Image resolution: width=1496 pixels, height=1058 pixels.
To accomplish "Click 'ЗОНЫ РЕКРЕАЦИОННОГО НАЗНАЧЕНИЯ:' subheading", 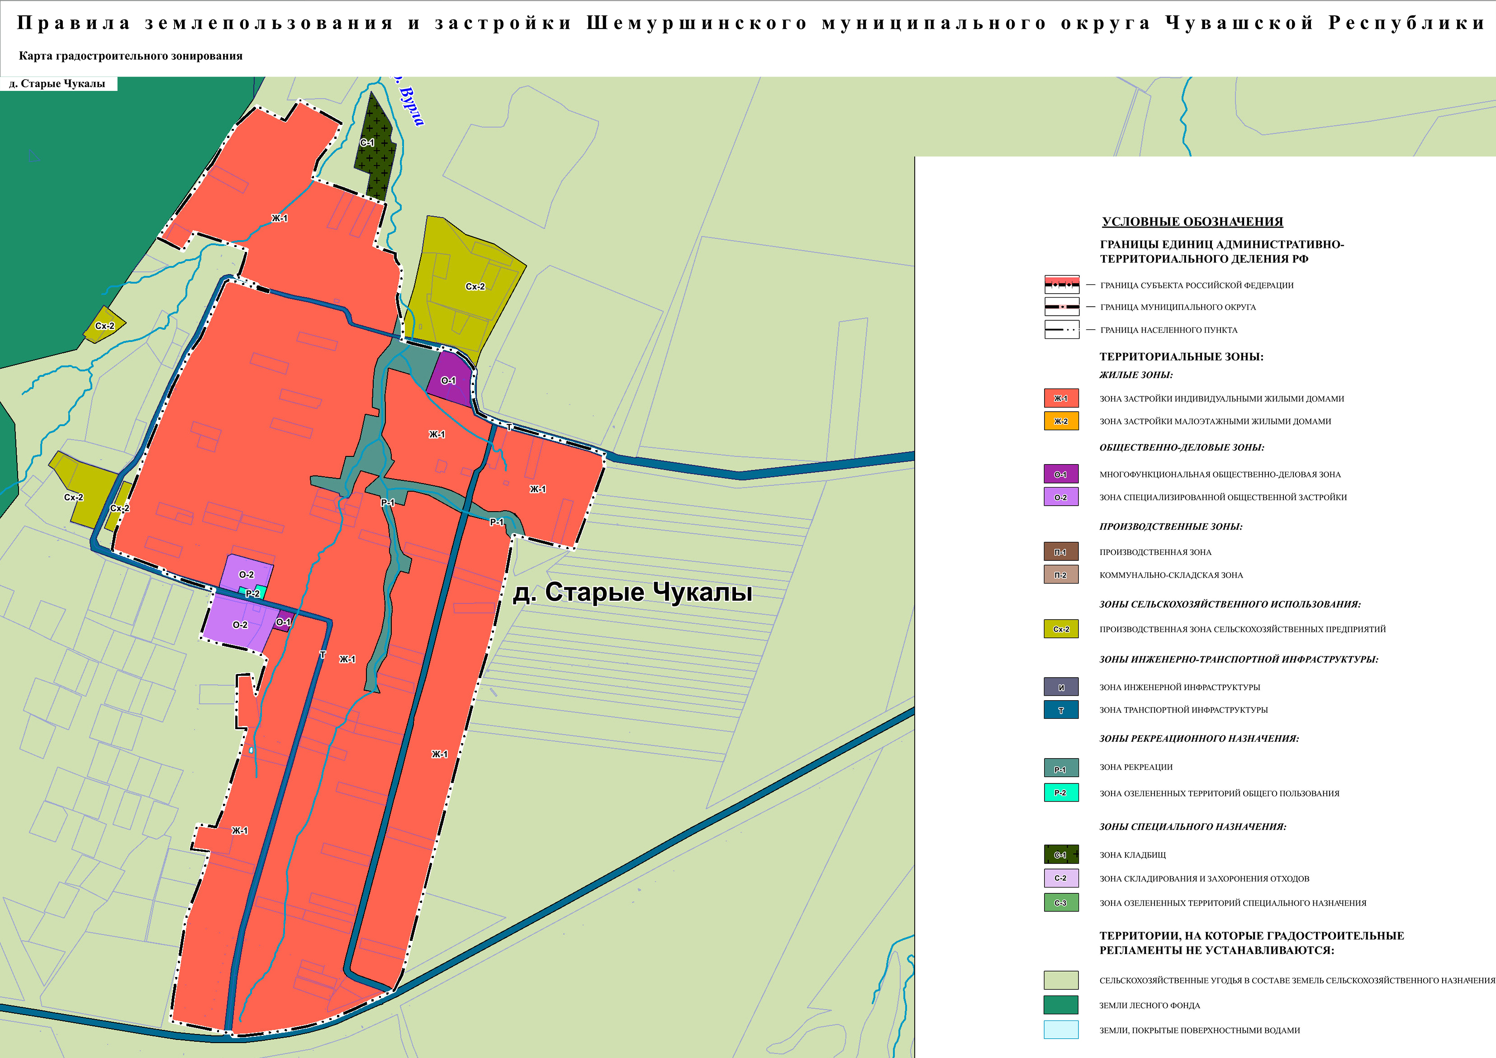I will point(1199,738).
